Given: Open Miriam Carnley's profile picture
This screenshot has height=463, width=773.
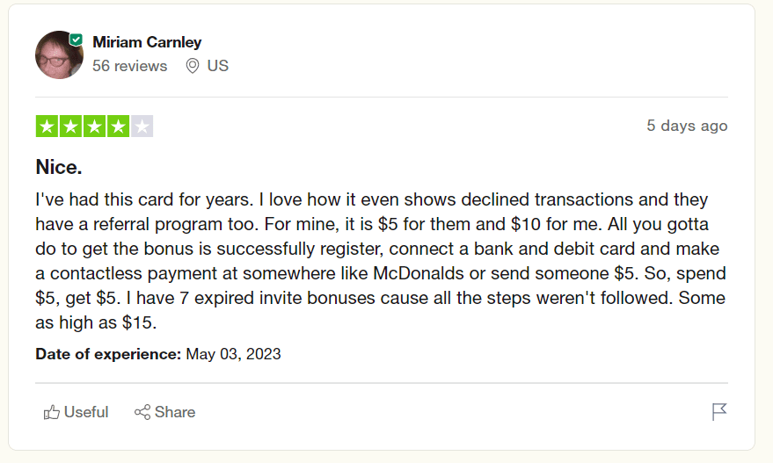Looking at the screenshot, I should pos(59,54).
